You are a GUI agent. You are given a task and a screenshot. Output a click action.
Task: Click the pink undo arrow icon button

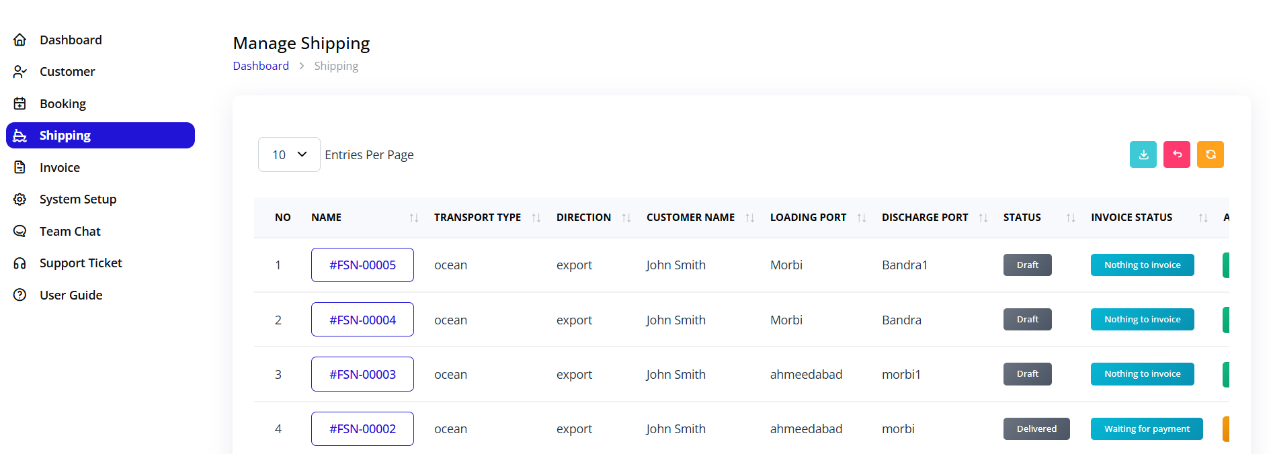[x=1176, y=154]
